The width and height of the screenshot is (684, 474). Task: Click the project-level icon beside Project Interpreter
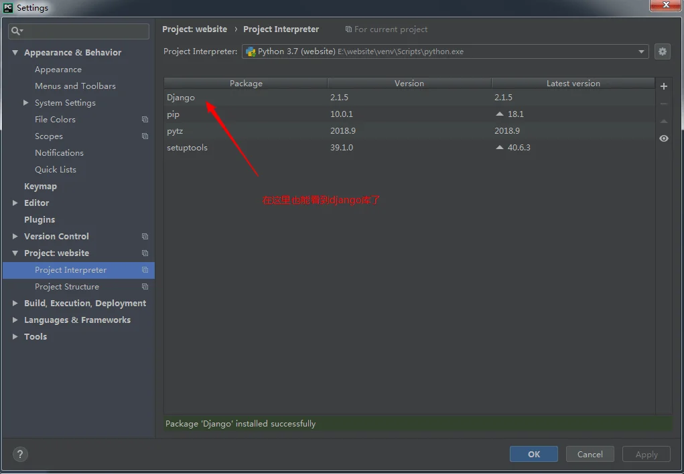pos(145,270)
